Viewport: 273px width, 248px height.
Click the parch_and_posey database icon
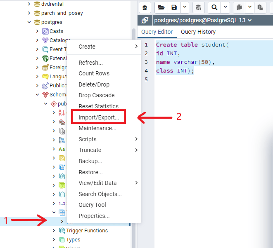click(37, 13)
